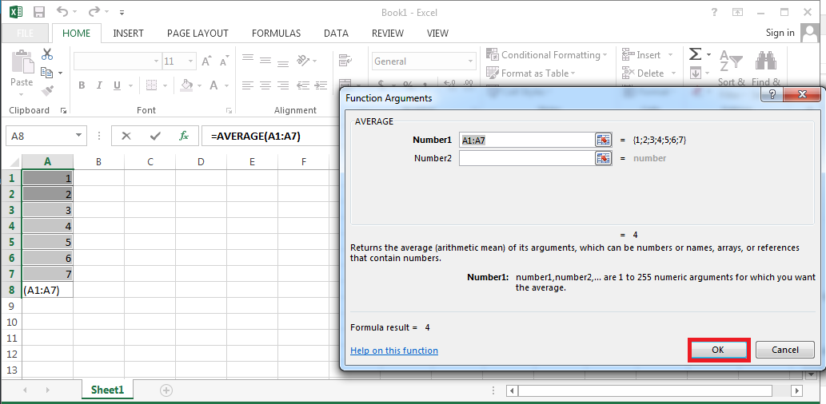The image size is (826, 404).
Task: Toggle Bold formatting
Action: point(82,85)
